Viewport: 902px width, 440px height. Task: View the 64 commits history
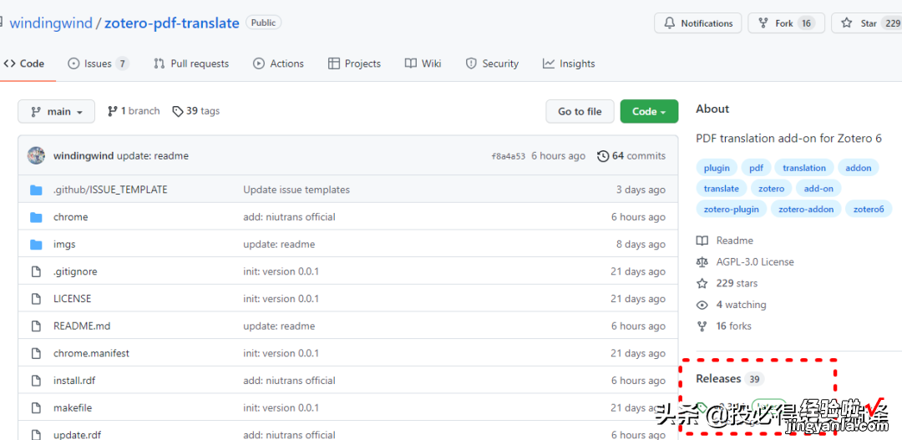pos(631,156)
